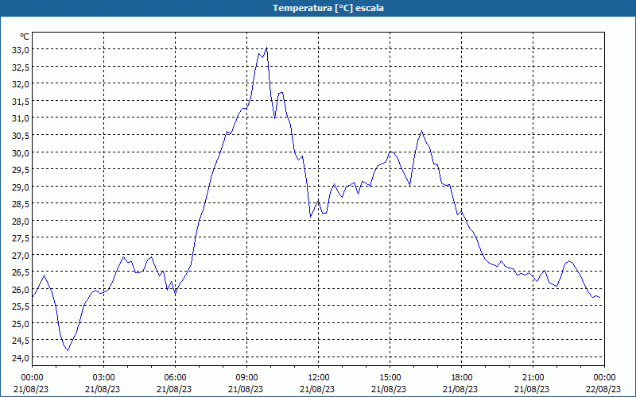Screen dimensions: 636x397
Task: Click the 03:00 time axis label
Action: 104,378
